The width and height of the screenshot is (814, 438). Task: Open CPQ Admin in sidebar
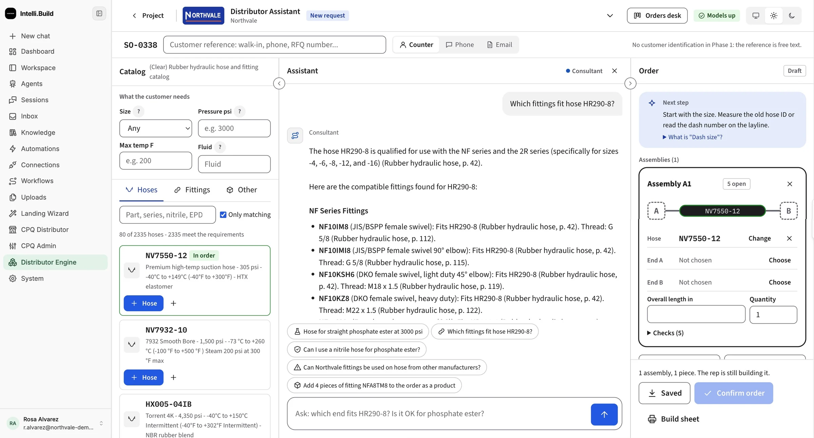point(56,246)
